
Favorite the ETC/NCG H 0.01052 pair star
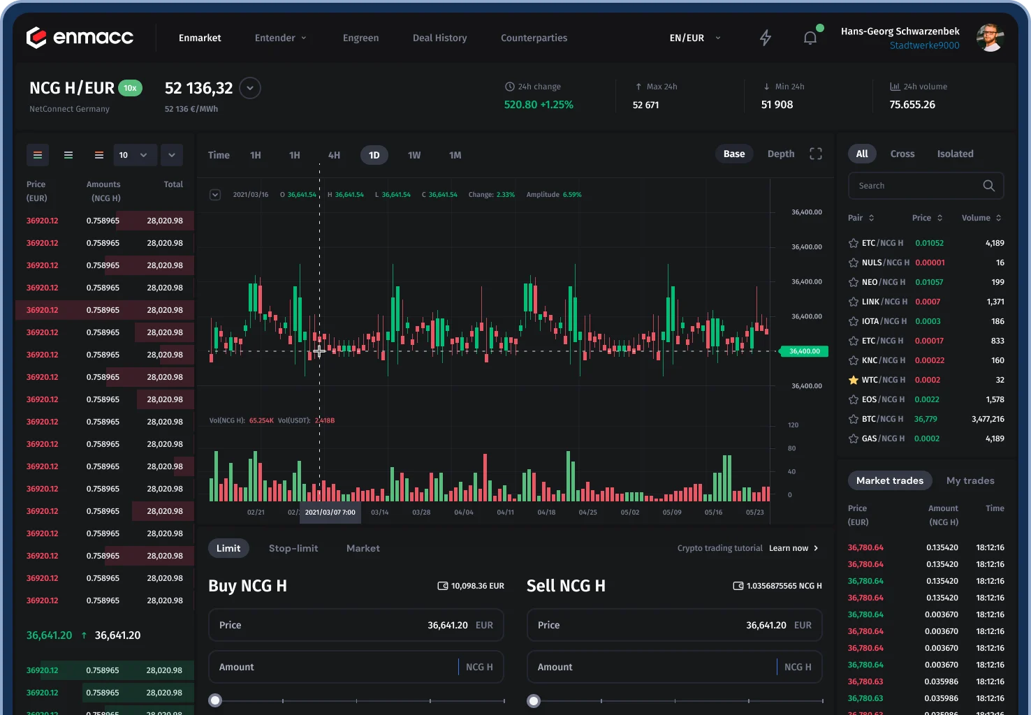[x=854, y=243]
